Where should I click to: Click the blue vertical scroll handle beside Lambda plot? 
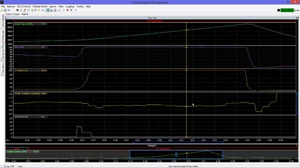tap(297, 104)
